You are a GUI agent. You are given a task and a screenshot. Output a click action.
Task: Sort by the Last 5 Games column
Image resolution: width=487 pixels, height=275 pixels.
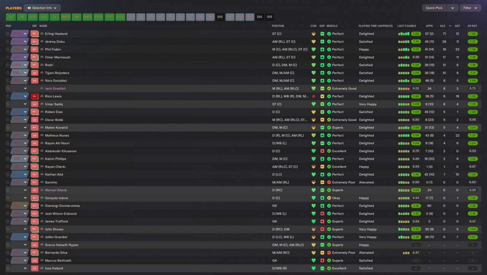tap(407, 26)
